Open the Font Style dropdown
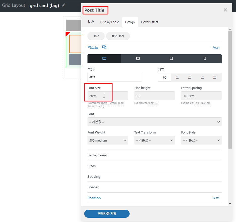Screen dimensions: 236x222 [x=201, y=140]
